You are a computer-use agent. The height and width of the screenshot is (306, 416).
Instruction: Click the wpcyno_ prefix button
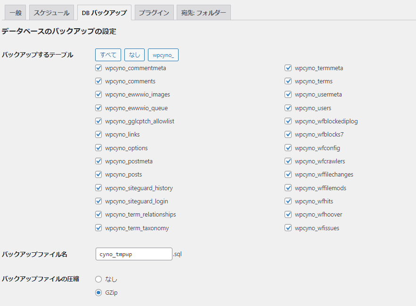tap(163, 55)
